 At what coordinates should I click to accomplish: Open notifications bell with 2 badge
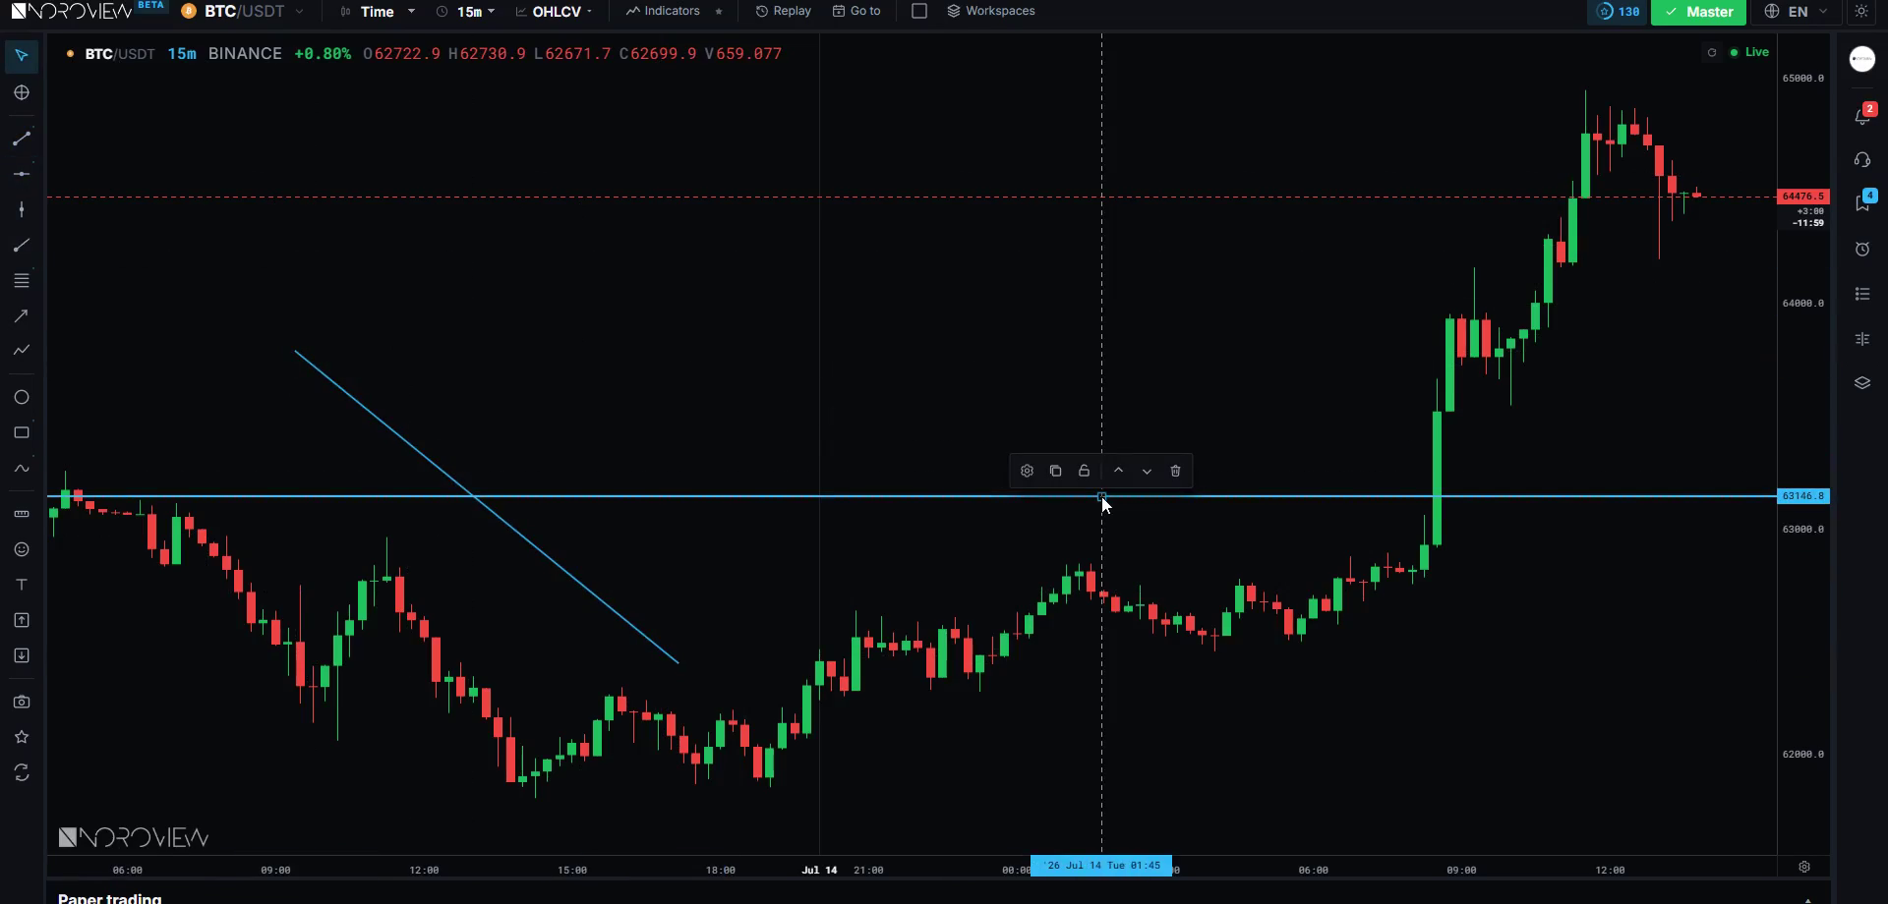(1863, 114)
